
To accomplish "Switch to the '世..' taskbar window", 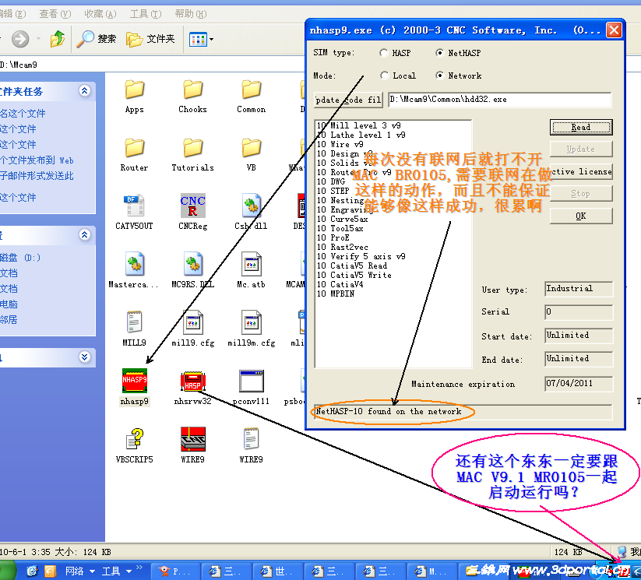I will pos(277,571).
